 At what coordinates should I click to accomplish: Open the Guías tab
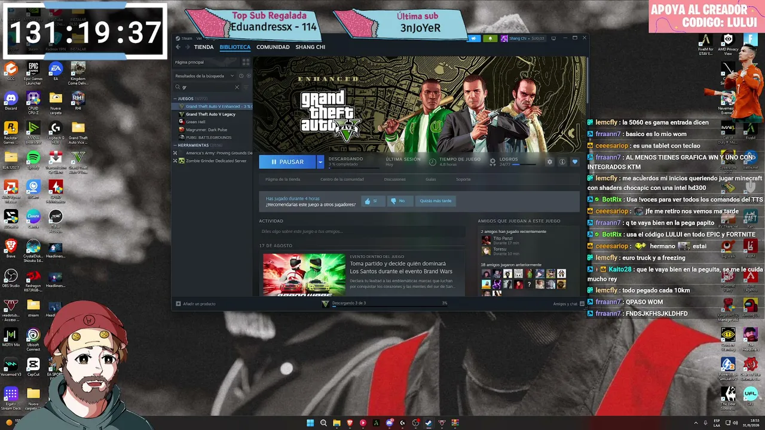click(x=431, y=179)
